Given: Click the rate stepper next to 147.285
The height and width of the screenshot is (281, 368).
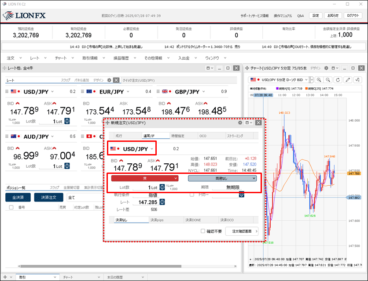Looking at the screenshot, I should (x=162, y=202).
